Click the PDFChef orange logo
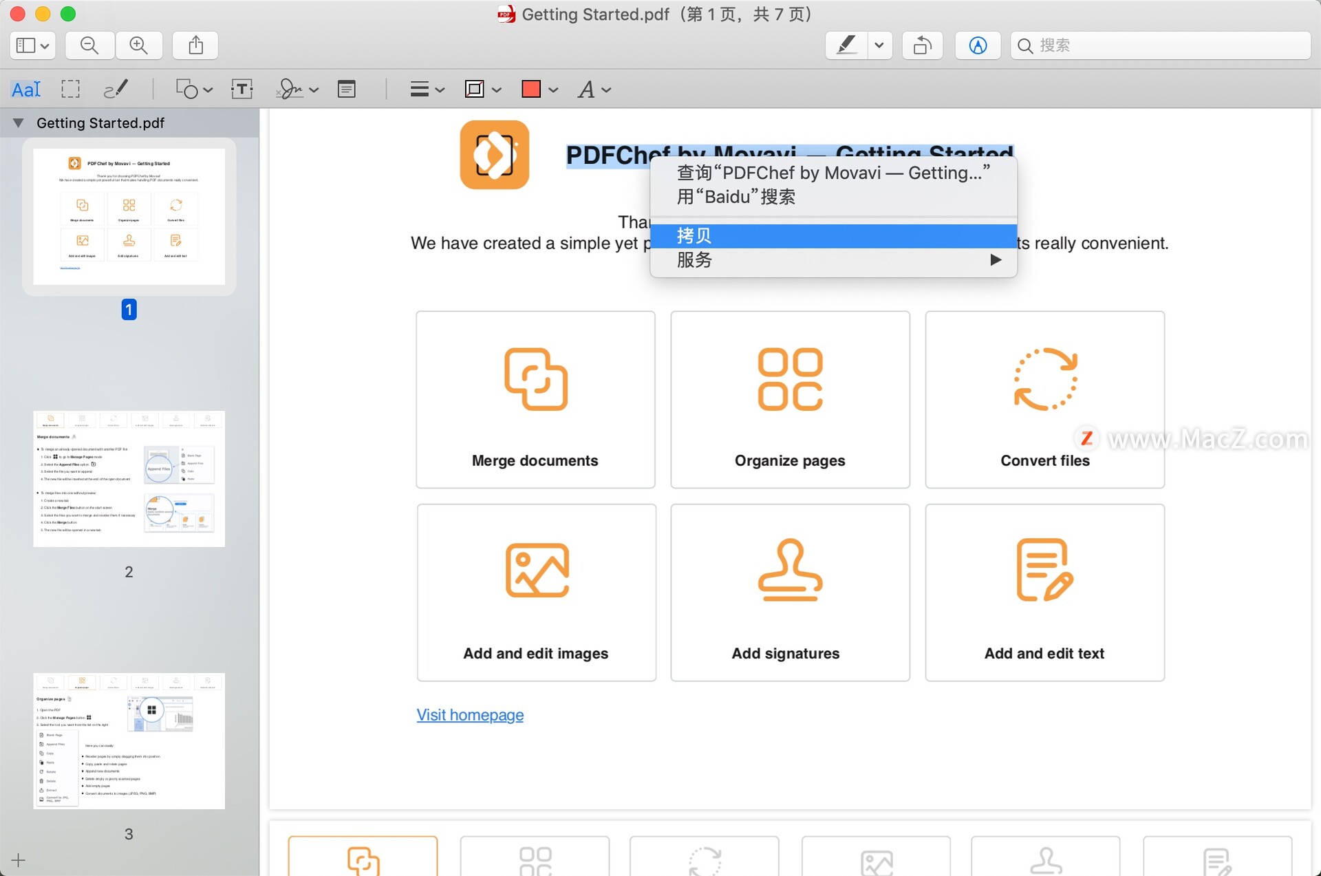The height and width of the screenshot is (876, 1321). tap(495, 155)
